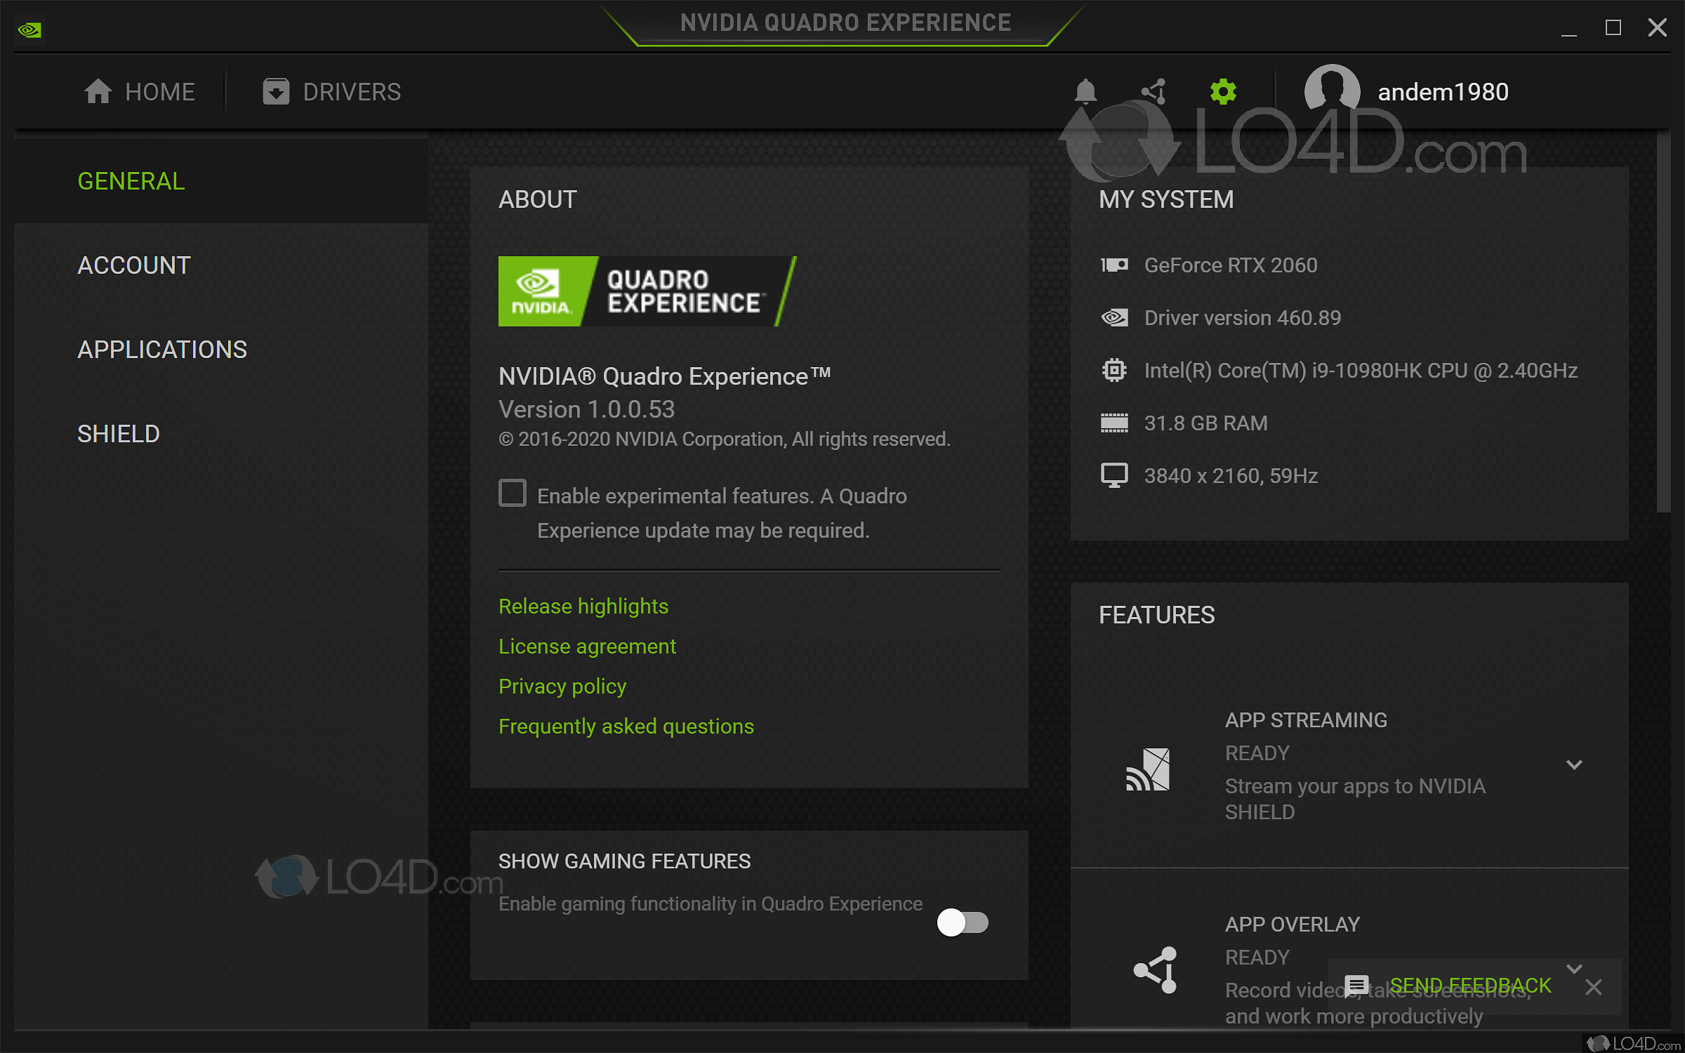Expand the App Overlay feature chevron

click(x=1574, y=968)
